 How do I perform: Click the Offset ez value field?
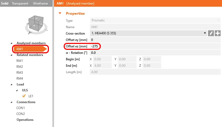coord(155,46)
